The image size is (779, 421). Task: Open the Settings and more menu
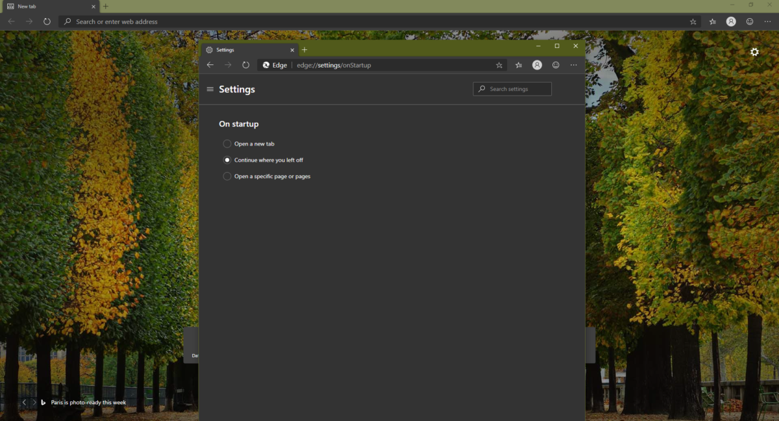tap(573, 65)
